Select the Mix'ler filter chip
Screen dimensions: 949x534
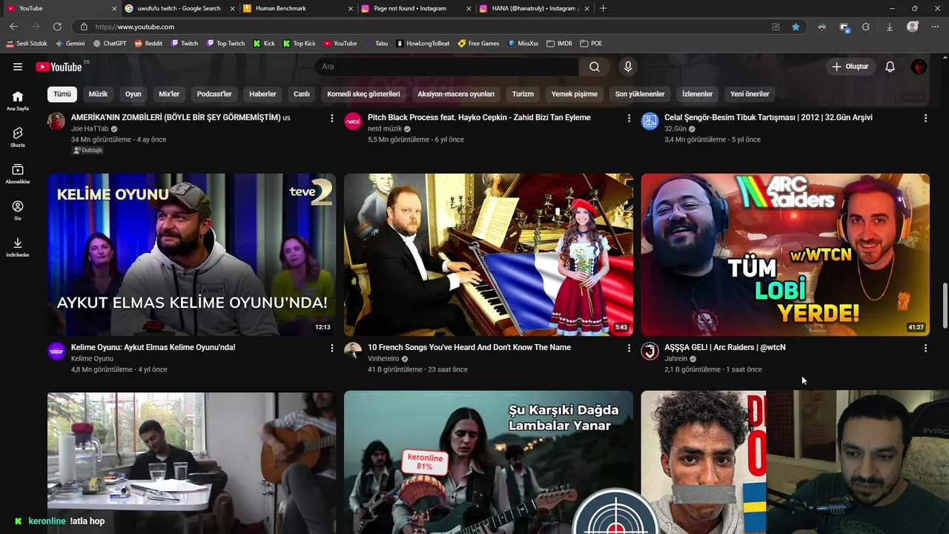[169, 94]
